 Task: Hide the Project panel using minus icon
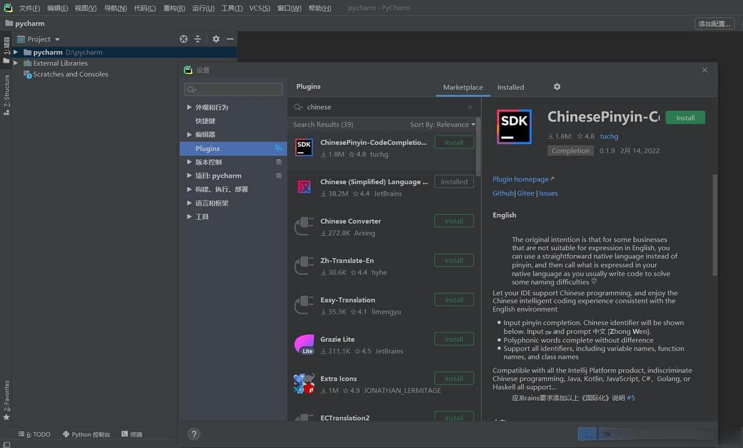(230, 39)
